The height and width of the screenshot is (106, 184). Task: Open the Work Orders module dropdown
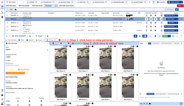pyautogui.click(x=12, y=2)
